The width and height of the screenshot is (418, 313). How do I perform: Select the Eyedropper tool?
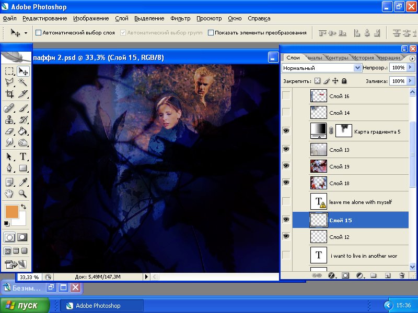[x=23, y=182]
